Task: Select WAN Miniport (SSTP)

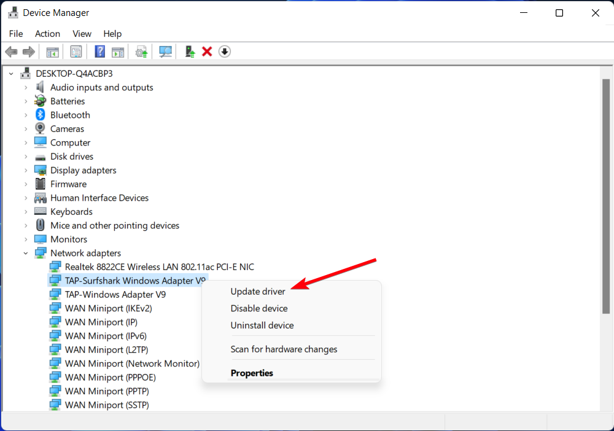Action: coord(107,405)
